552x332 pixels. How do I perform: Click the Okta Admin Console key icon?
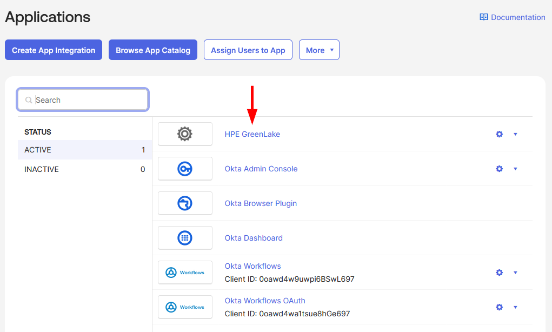(x=185, y=169)
